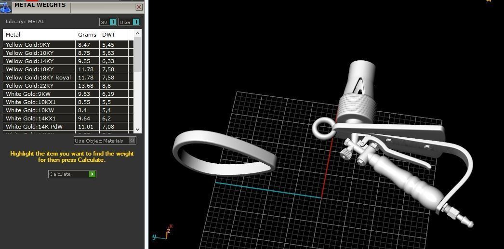Click the 7,08 DWT value
The width and height of the screenshot is (504, 249).
[x=108, y=127]
